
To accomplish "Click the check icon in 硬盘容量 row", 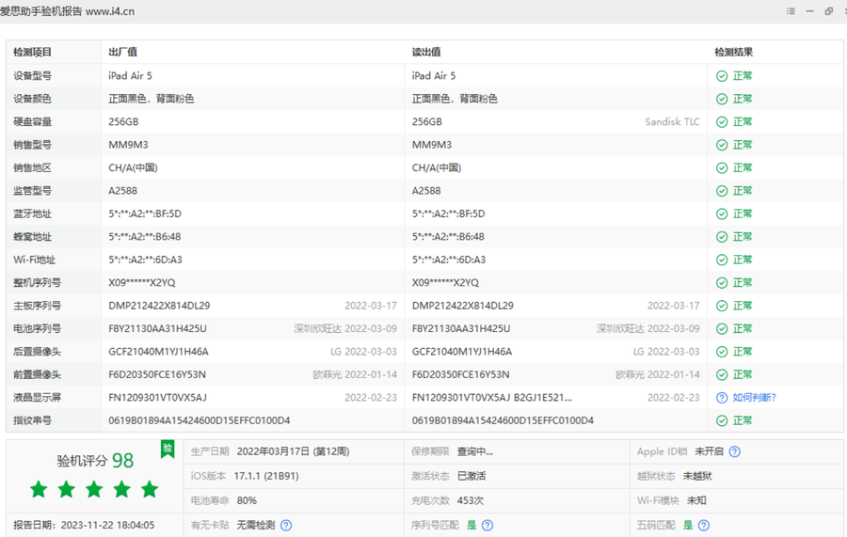I will pyautogui.click(x=722, y=122).
